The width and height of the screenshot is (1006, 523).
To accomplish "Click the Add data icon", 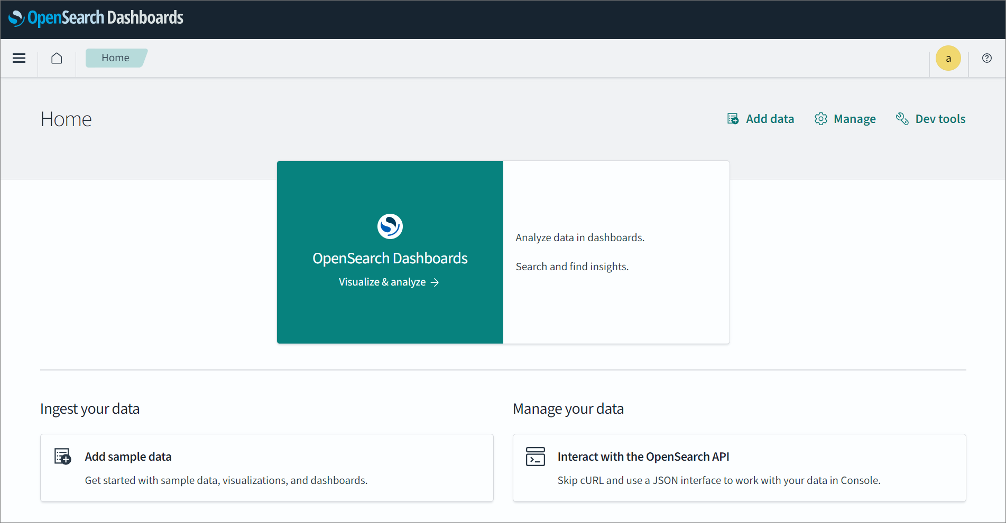I will [x=733, y=119].
